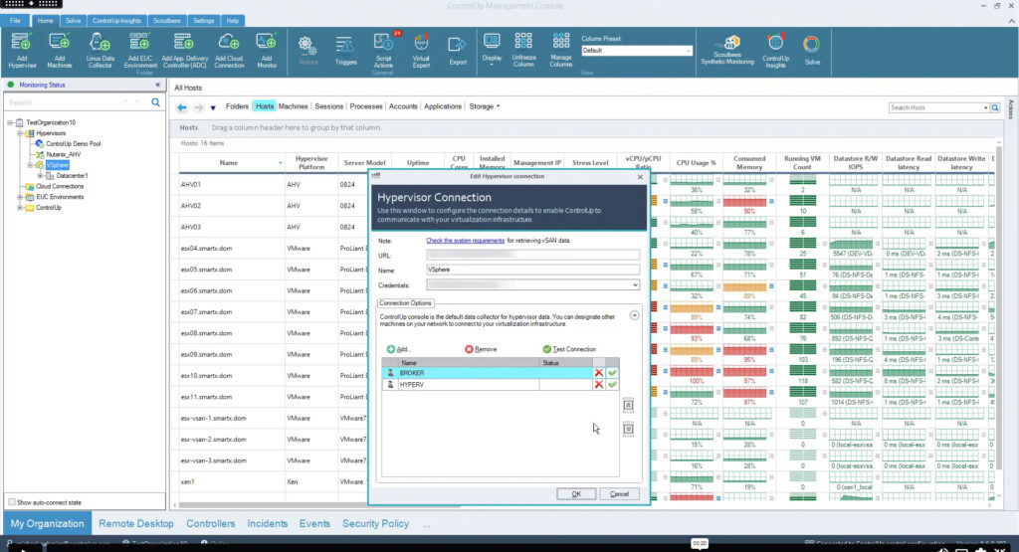This screenshot has height=552, width=1019.
Task: Open the Check the system requirements link
Action: point(465,241)
